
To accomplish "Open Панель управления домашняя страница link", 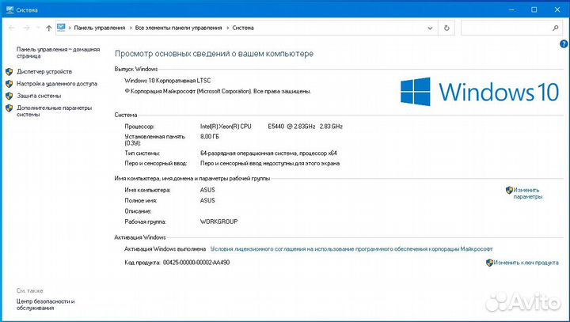I will pos(58,53).
